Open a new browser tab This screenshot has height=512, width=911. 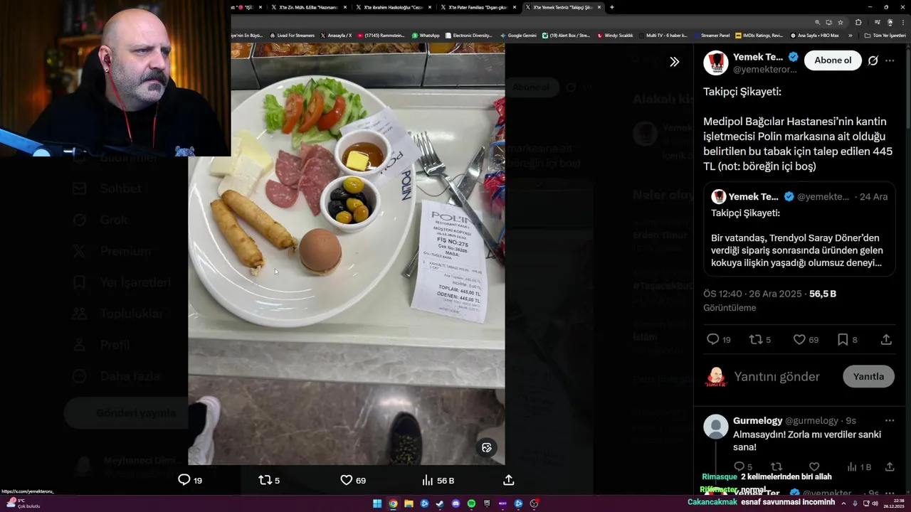click(612, 7)
